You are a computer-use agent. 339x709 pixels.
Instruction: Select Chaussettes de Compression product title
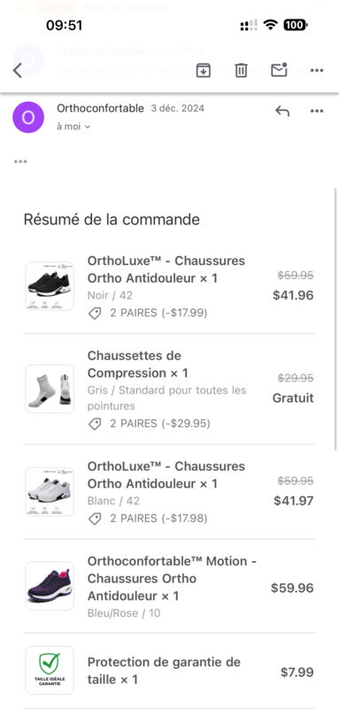click(138, 364)
